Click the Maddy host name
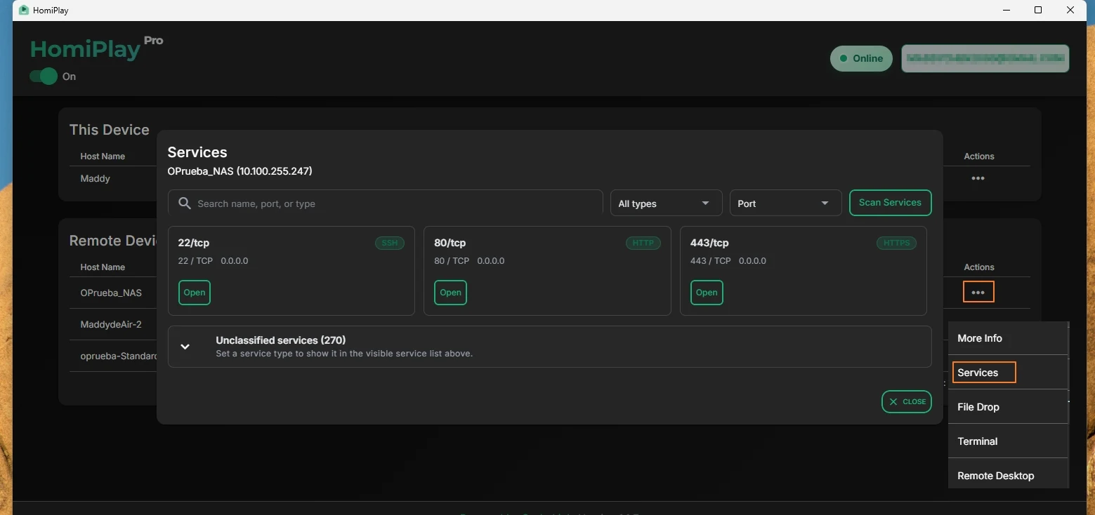 (x=96, y=178)
